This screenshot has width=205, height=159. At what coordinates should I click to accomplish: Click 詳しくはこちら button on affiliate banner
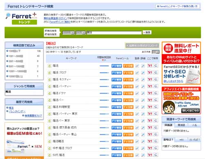[190, 111]
